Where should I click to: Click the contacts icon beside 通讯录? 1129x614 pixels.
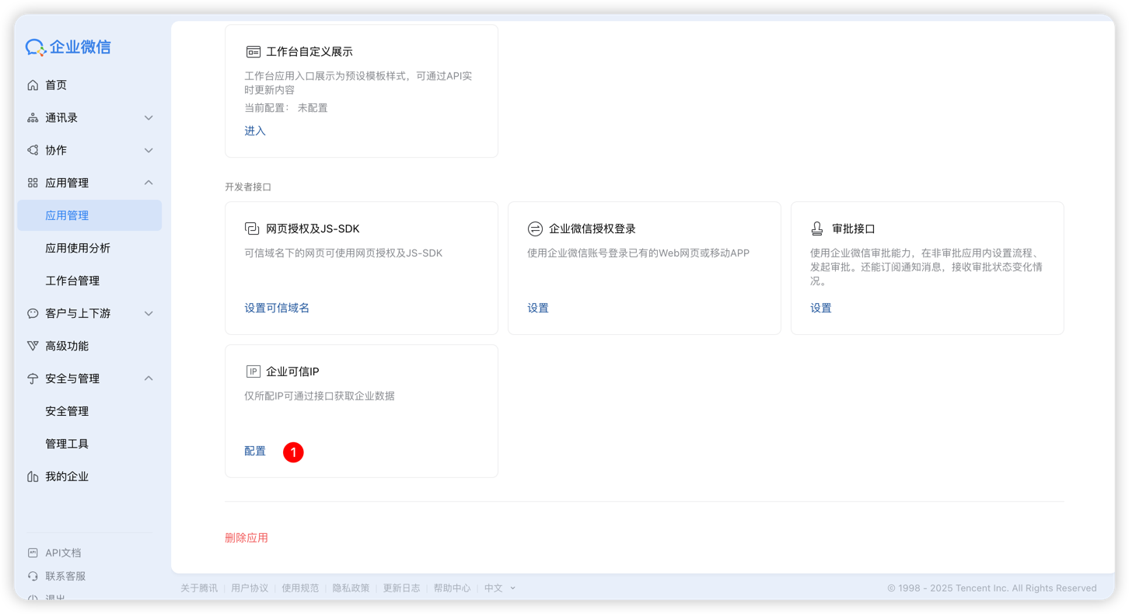tap(32, 117)
